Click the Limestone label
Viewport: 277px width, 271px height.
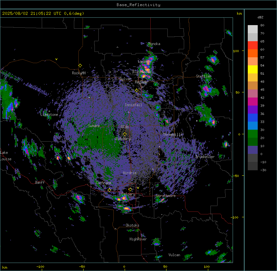coord(49,115)
